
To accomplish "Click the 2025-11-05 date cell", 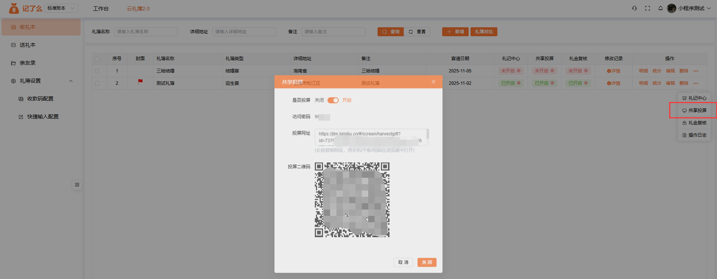I will pos(460,71).
